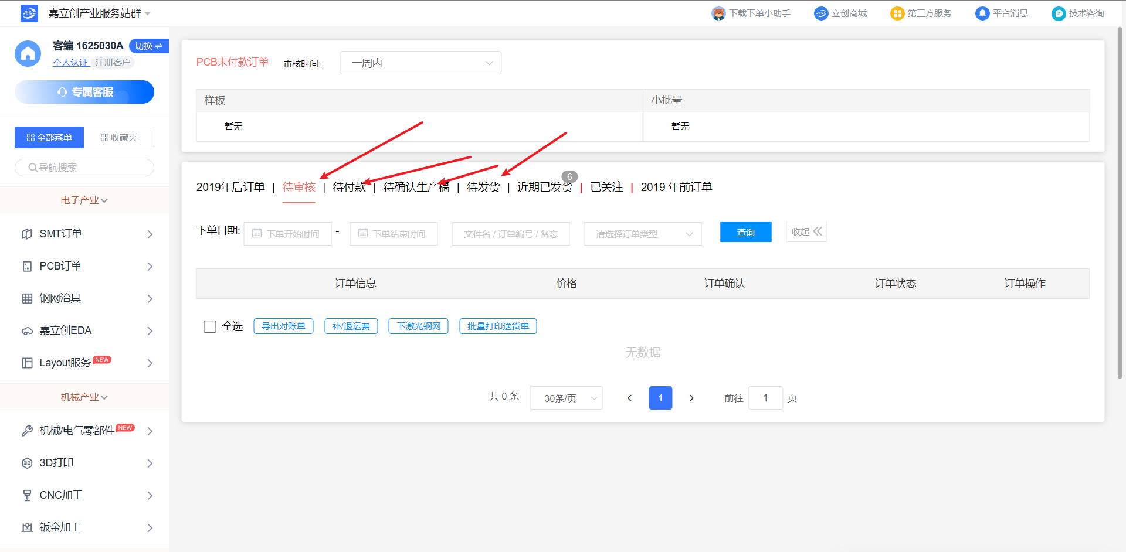Click the calendar icon in 下单开始时间 field

pos(257,233)
